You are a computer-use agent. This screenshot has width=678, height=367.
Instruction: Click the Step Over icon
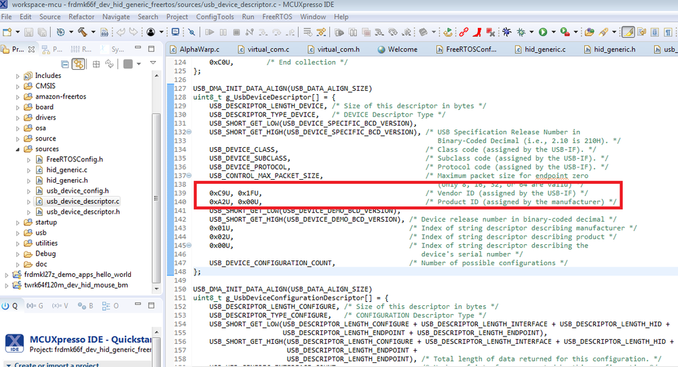pos(277,32)
